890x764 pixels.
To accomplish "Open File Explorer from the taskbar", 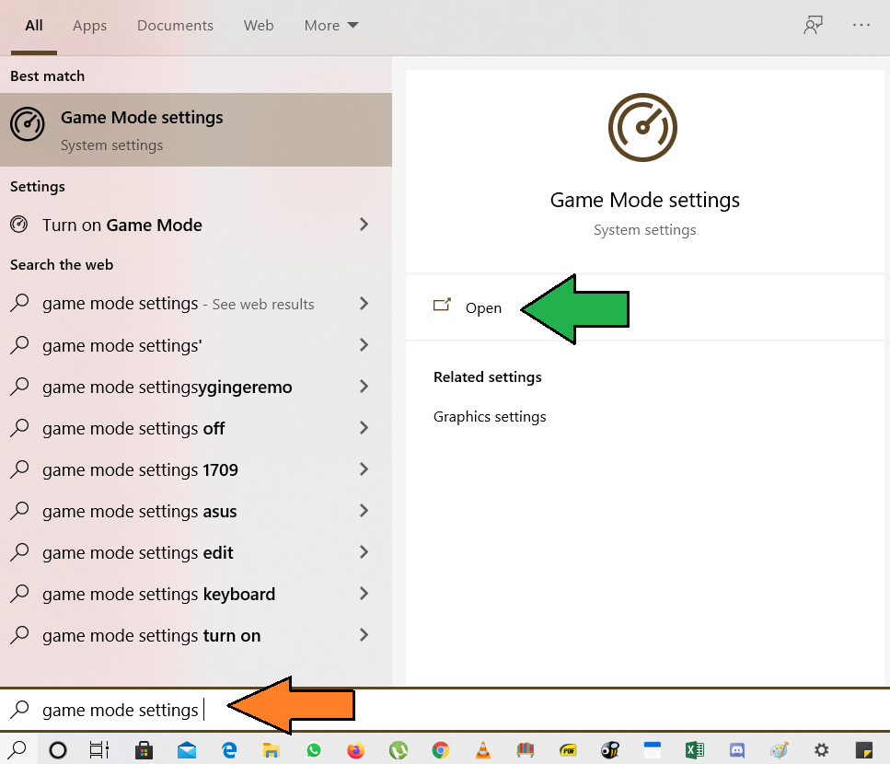I will (272, 750).
